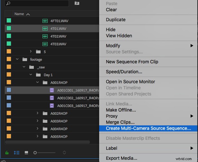Choose View Hidden in context menu
This screenshot has height=162, width=198.
148,36
